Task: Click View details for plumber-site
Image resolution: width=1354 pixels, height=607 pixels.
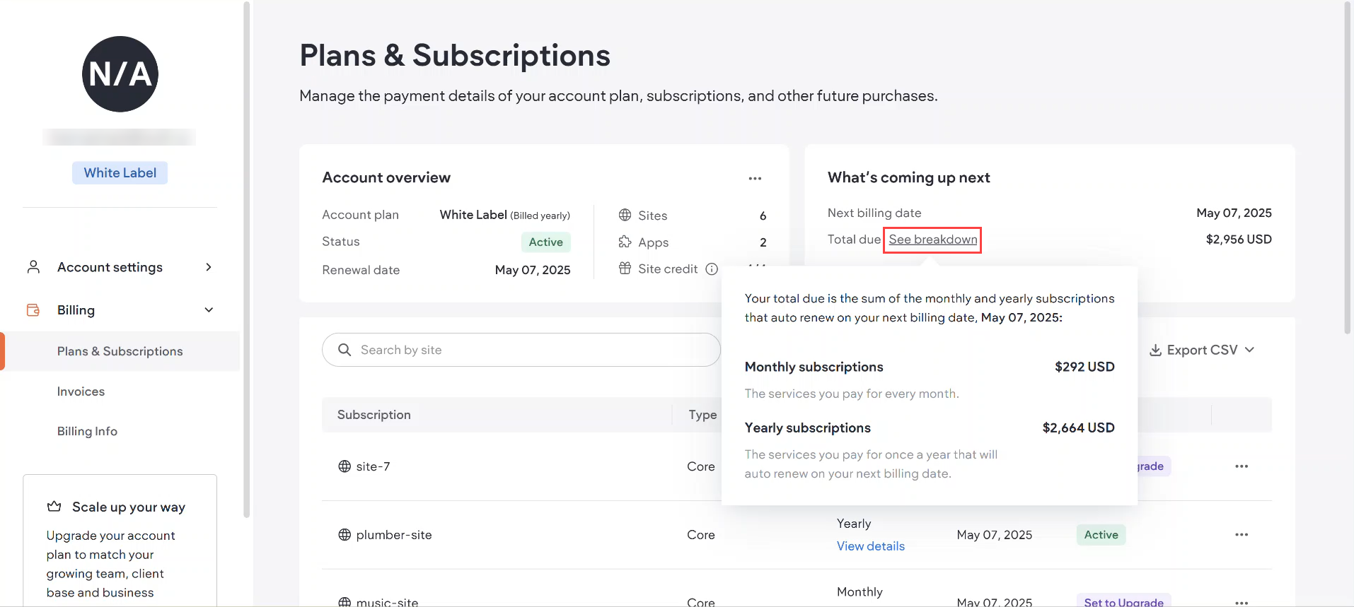Action: 870,546
